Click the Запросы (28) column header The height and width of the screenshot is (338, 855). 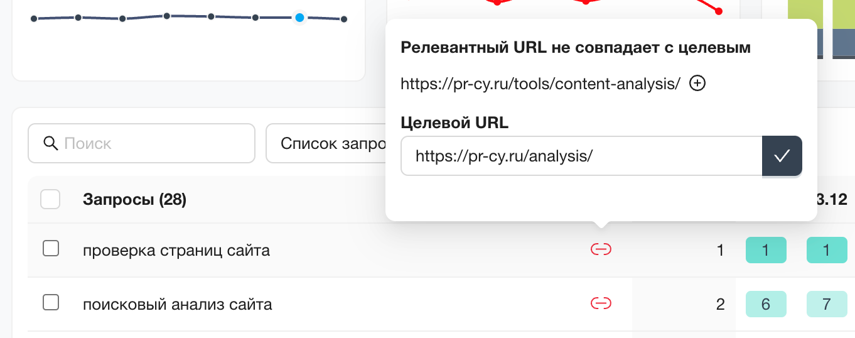(134, 200)
